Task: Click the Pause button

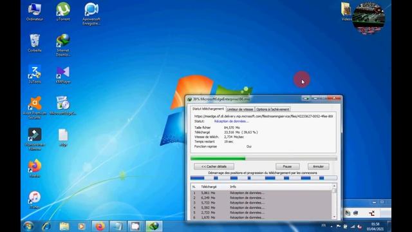Action: (x=288, y=166)
